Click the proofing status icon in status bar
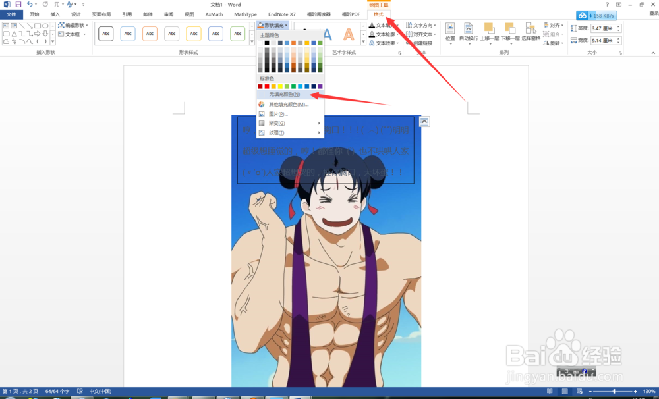 point(80,392)
